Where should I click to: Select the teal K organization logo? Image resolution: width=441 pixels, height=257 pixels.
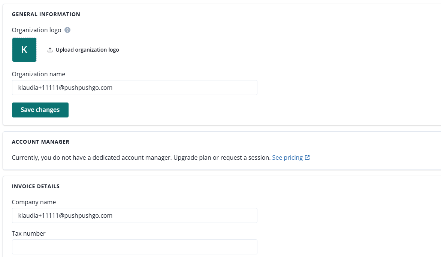[x=24, y=50]
